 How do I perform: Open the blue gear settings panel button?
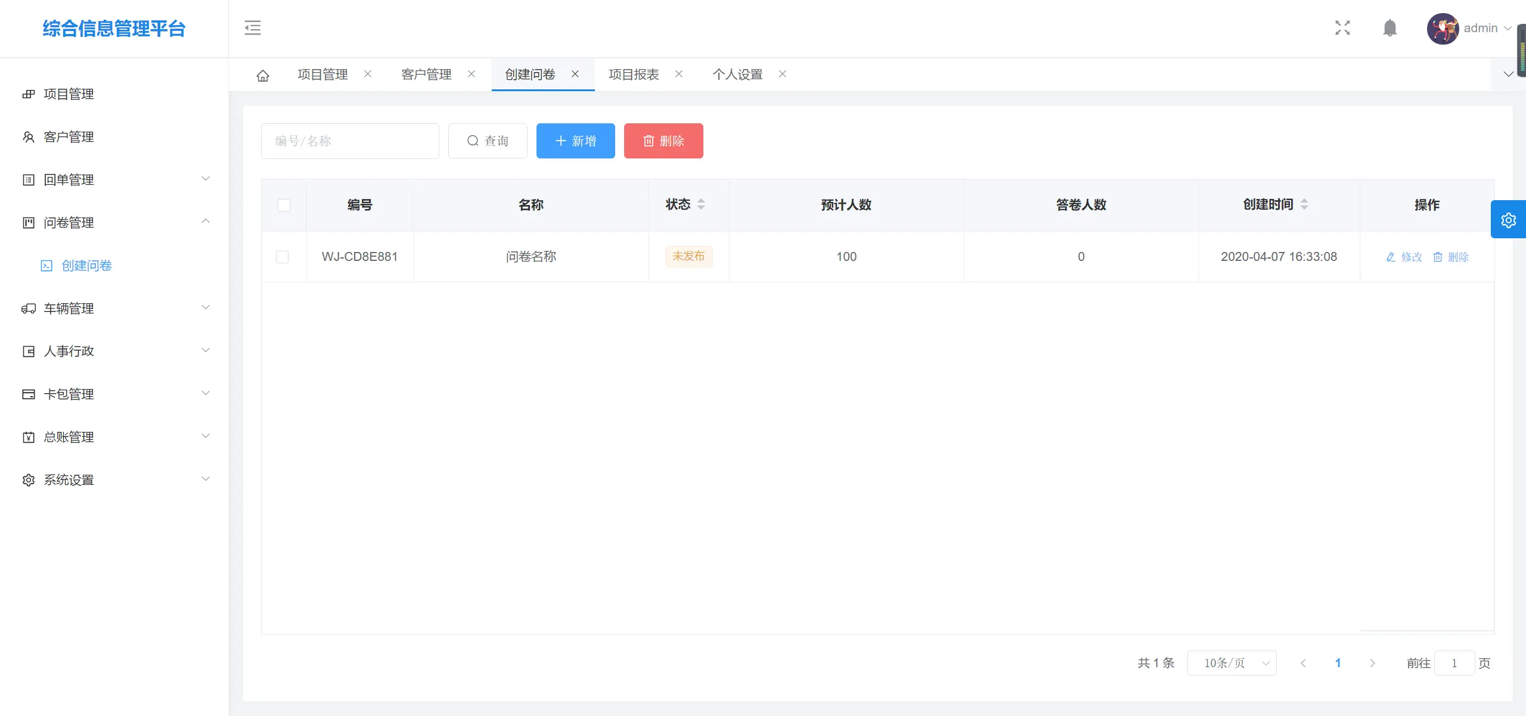coord(1508,220)
